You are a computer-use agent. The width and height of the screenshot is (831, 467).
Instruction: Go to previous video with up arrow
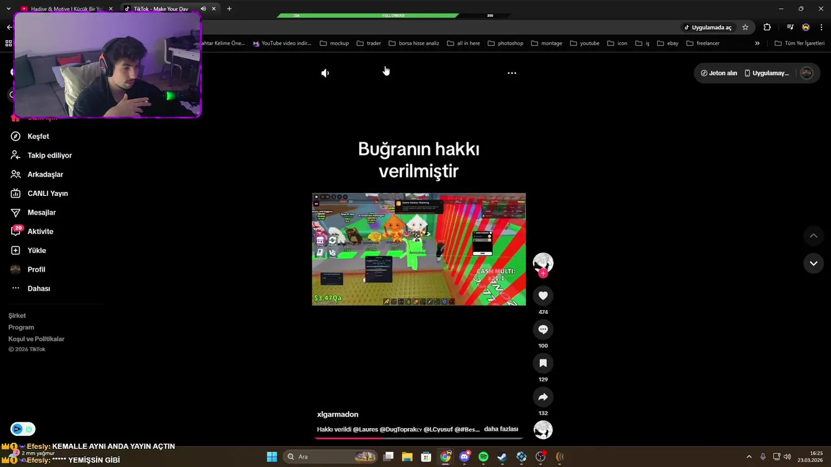tap(813, 235)
